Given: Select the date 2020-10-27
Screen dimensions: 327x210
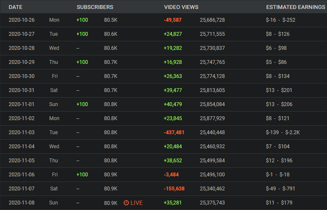Looking at the screenshot, I should pos(21,34).
